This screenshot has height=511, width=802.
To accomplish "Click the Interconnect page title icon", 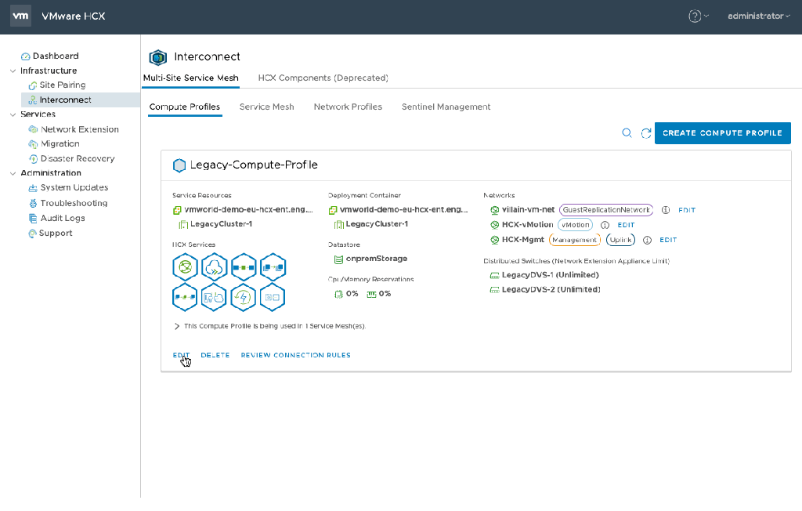I will pos(158,57).
